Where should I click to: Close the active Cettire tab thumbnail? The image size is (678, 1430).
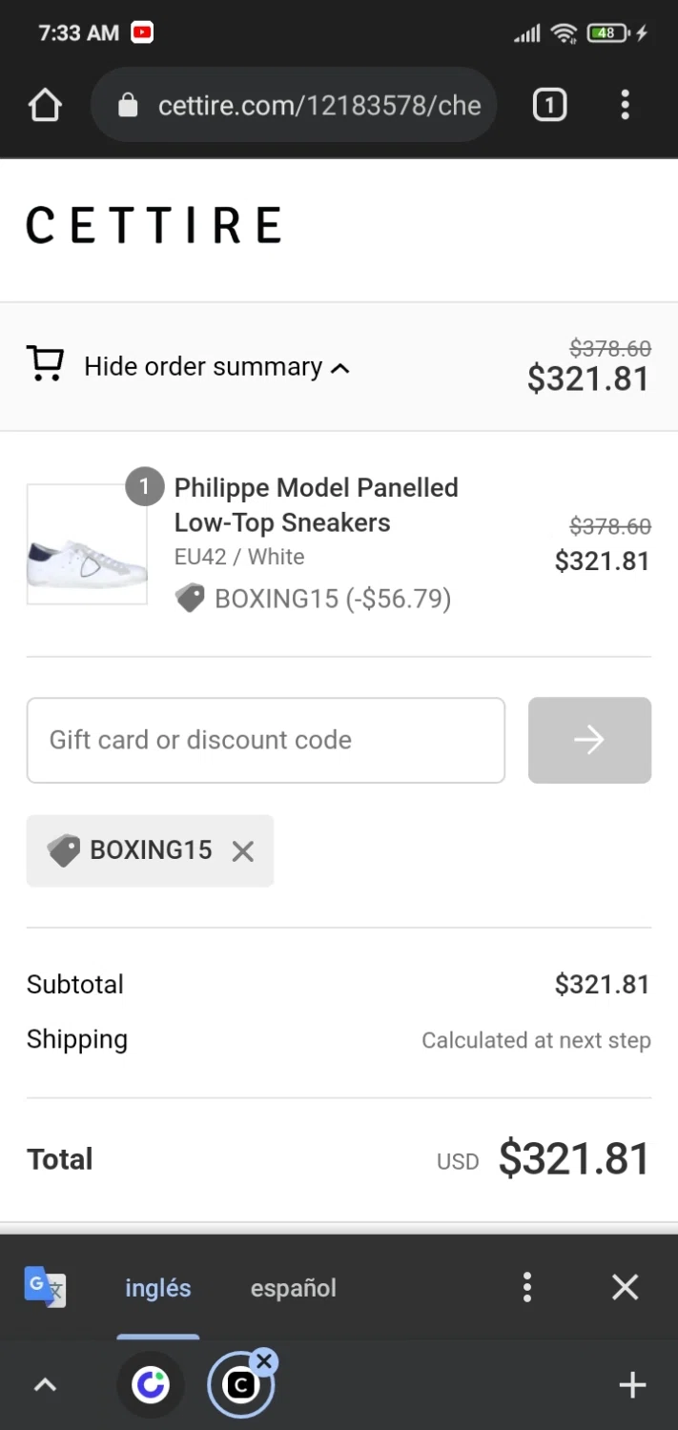click(x=265, y=1361)
